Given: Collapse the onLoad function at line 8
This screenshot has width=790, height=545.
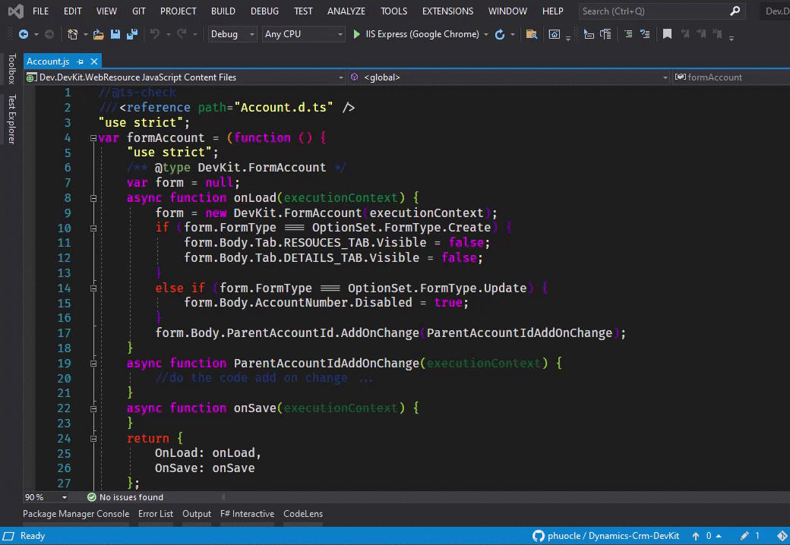Looking at the screenshot, I should 93,198.
